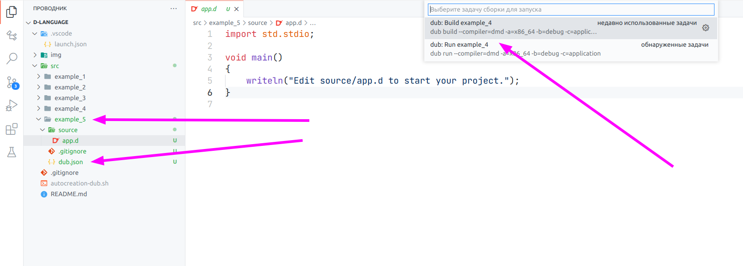This screenshot has height=266, width=743.
Task: Click the breadcrumb trailing ellipsis
Action: tap(313, 23)
